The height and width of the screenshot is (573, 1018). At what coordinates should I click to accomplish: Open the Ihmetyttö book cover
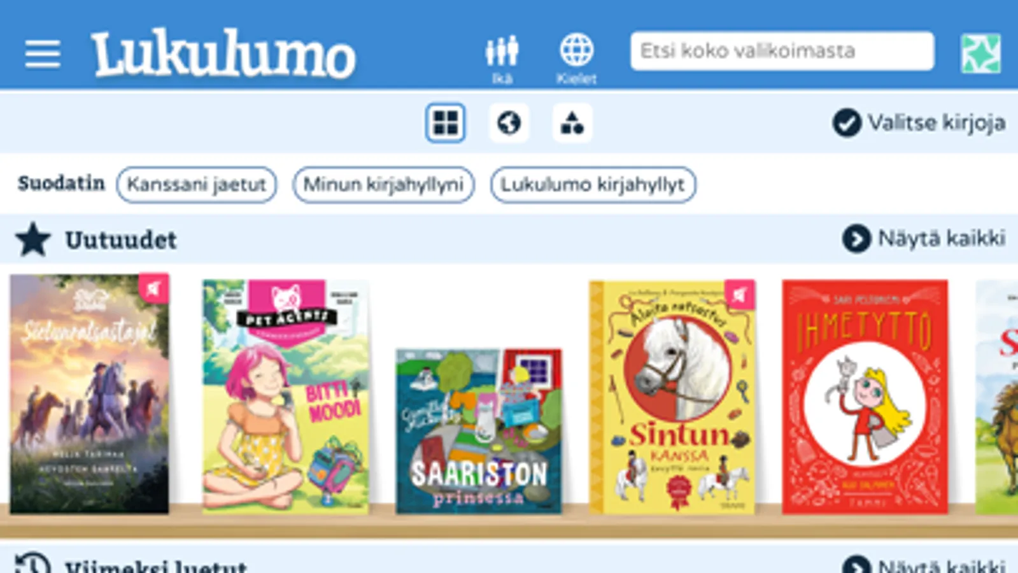tap(865, 397)
